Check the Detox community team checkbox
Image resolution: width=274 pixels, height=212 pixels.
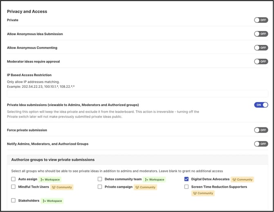click(100, 179)
